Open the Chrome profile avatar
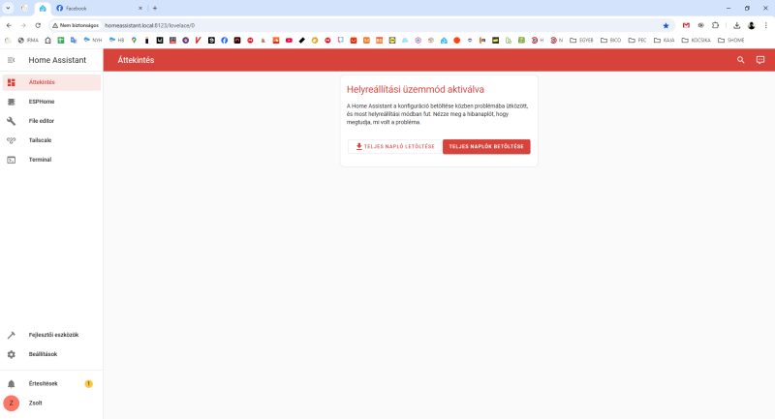775x419 pixels. (752, 25)
